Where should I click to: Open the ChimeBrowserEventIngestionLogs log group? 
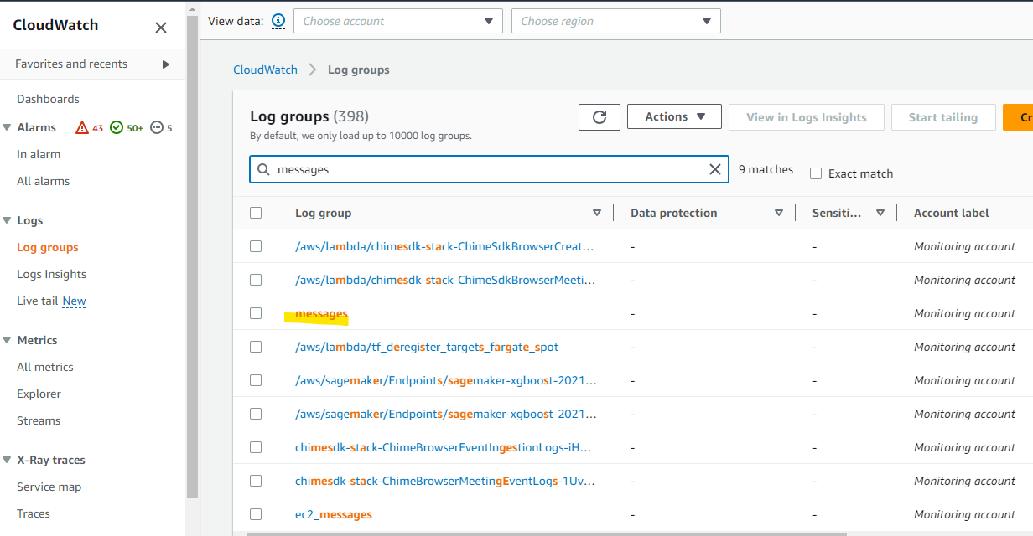coord(444,447)
